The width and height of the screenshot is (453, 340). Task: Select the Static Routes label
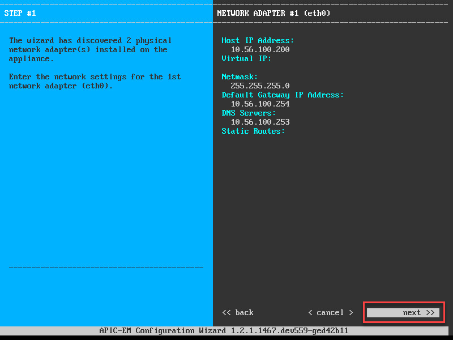click(253, 131)
